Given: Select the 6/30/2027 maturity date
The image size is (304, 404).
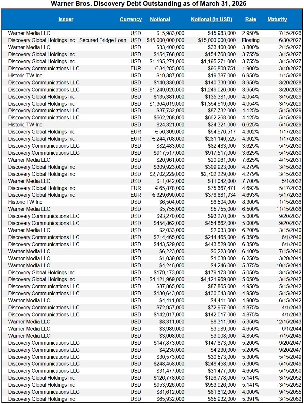Looking at the screenshot, I should click(x=291, y=40).
